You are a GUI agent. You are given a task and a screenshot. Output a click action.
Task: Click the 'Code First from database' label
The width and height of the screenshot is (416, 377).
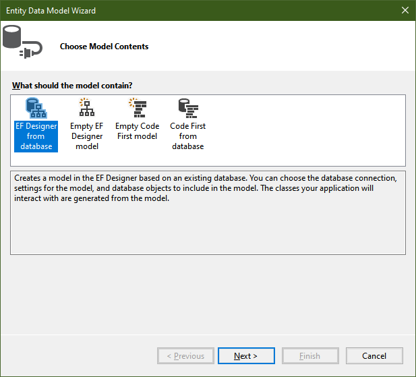tap(188, 136)
